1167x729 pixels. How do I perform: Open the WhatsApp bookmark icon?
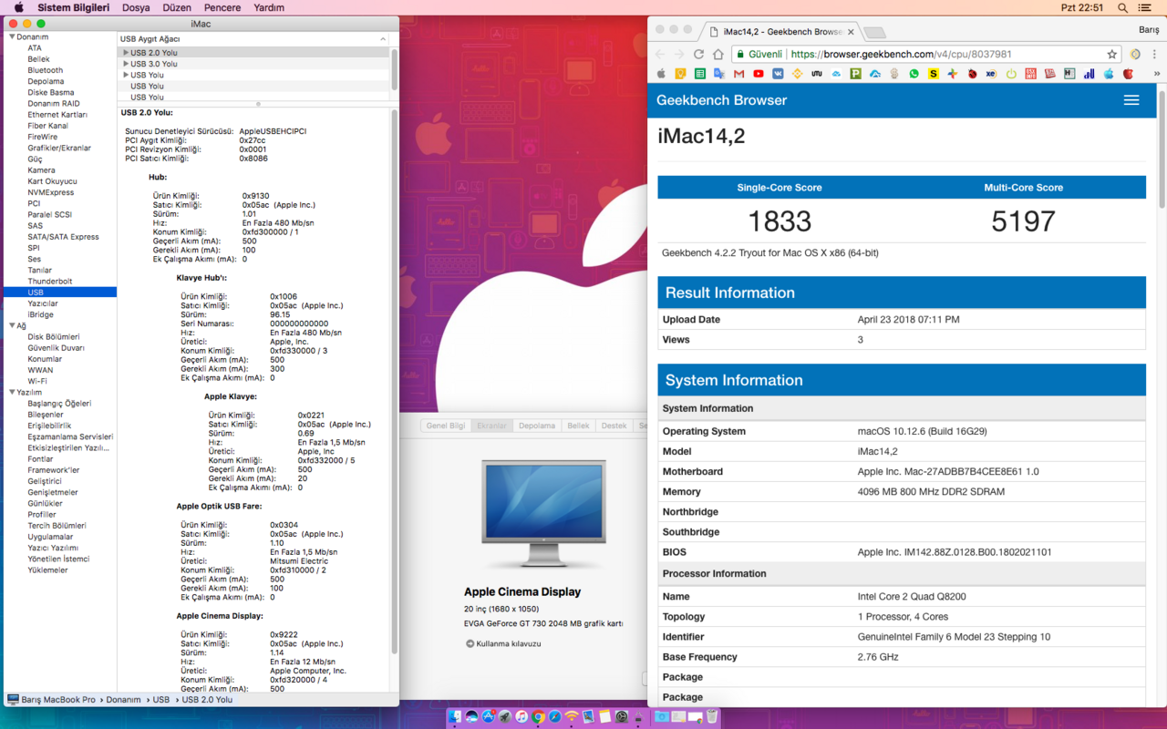pyautogui.click(x=914, y=74)
